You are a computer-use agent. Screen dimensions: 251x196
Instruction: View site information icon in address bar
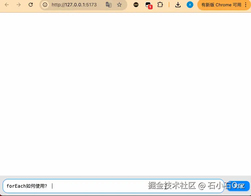coord(45,5)
